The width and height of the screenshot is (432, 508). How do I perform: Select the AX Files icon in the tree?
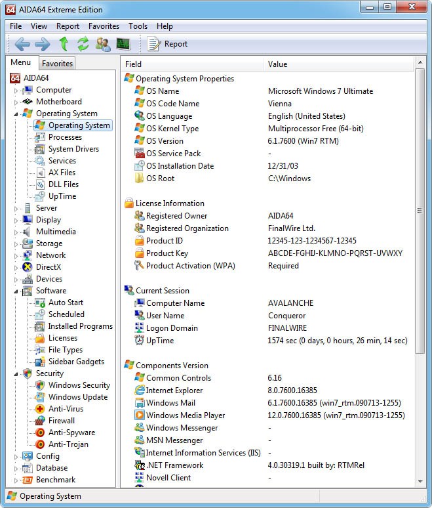[x=40, y=173]
